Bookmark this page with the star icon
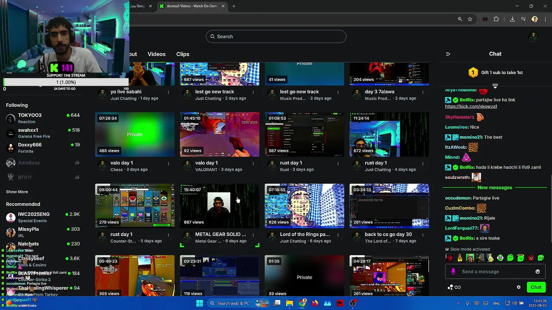Image resolution: width=552 pixels, height=310 pixels. 470,19
